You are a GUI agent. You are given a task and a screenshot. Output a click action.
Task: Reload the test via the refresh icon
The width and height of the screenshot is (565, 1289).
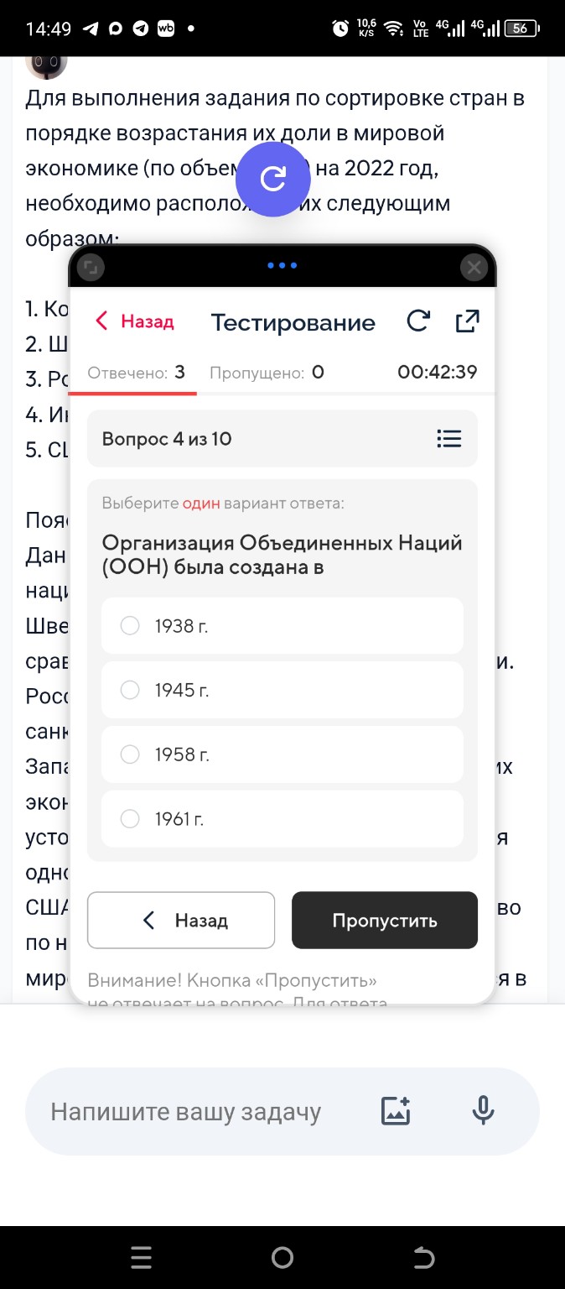(x=418, y=321)
